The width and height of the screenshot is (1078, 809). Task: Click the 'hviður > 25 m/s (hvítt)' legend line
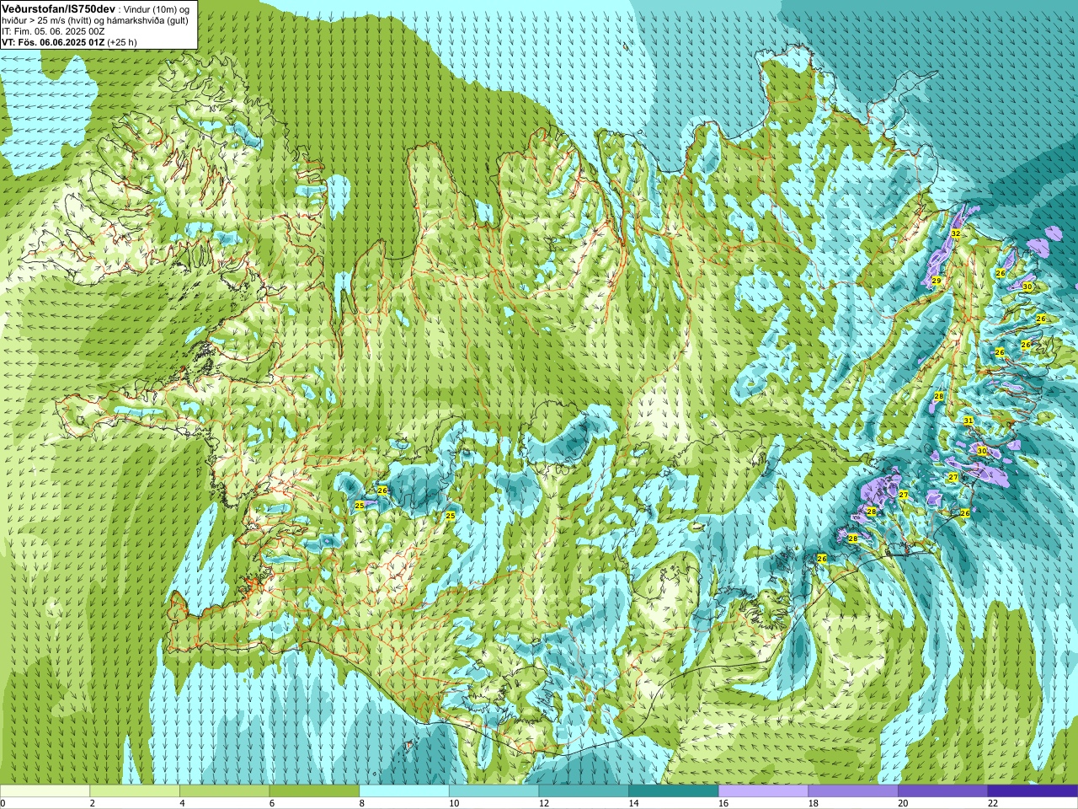pyautogui.click(x=95, y=20)
